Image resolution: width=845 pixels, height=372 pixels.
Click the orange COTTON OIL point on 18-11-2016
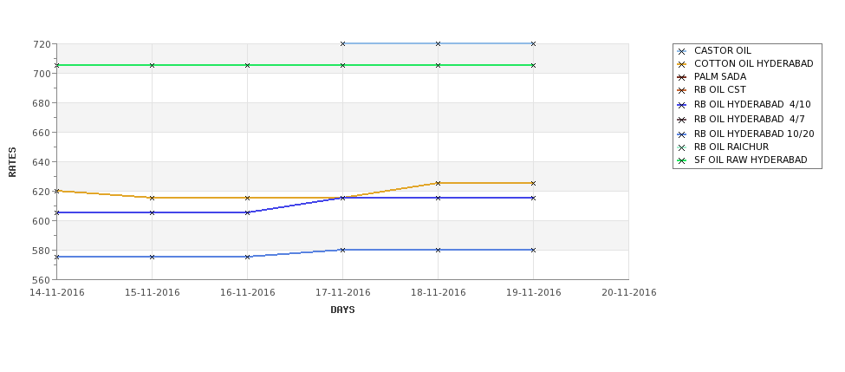click(439, 183)
